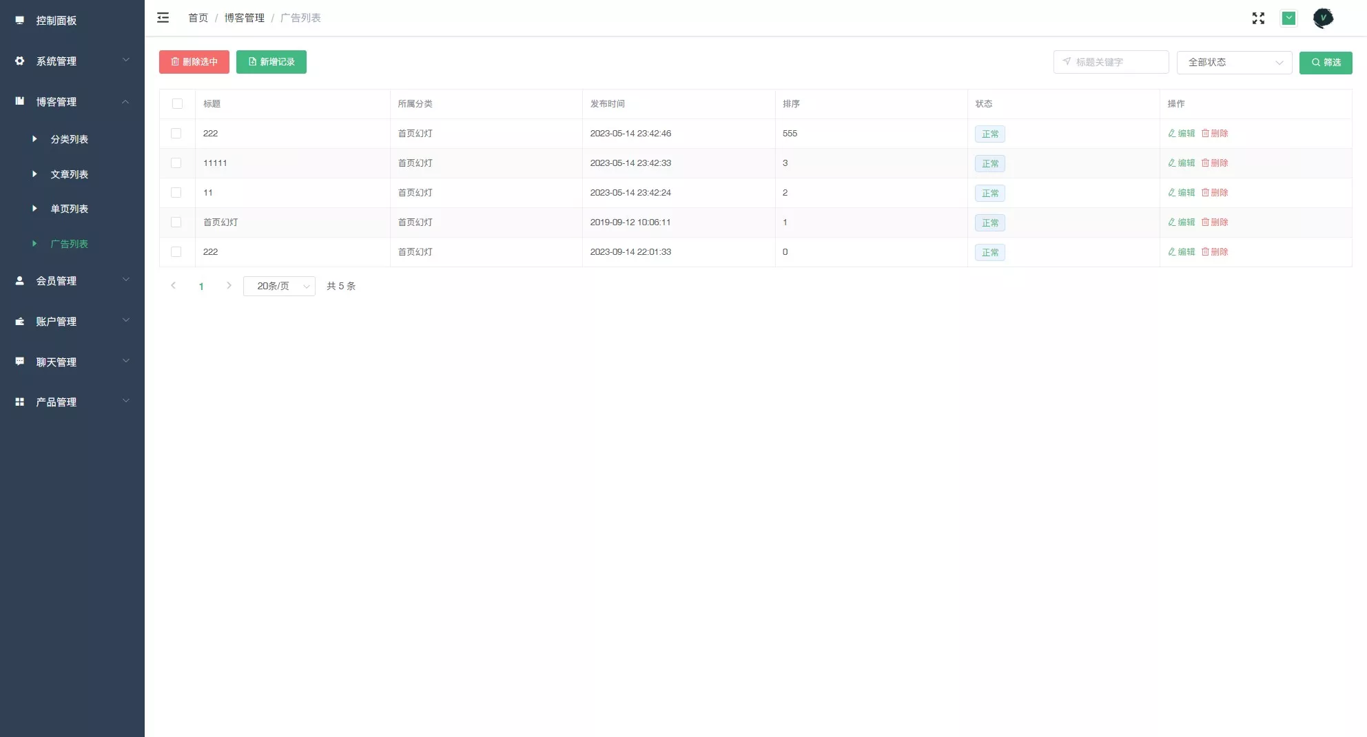This screenshot has width=1367, height=737.
Task: Collapse the sidebar with the hamburger icon
Action: click(x=163, y=18)
